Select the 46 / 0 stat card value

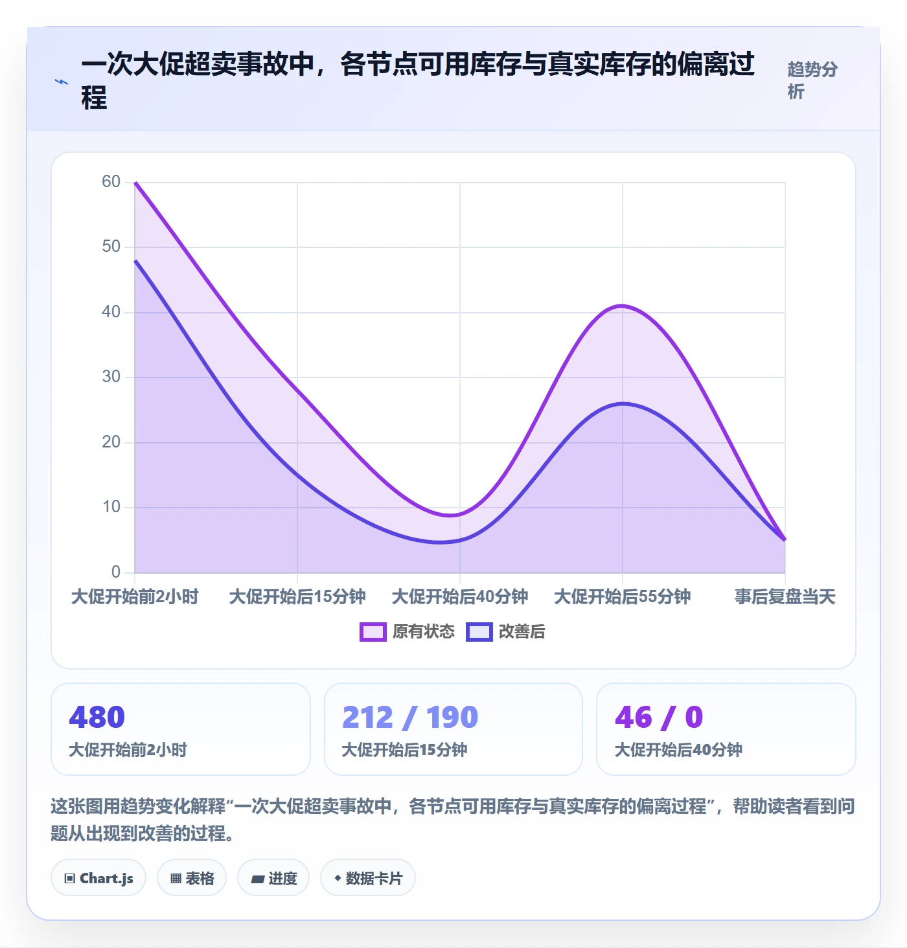[659, 717]
